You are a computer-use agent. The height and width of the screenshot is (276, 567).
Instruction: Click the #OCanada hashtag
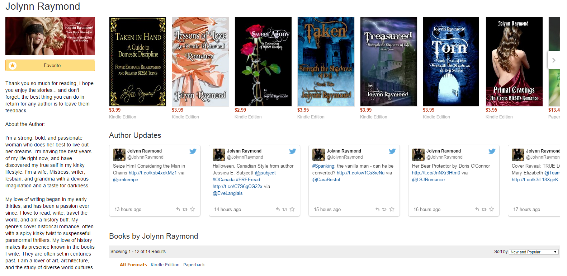pos(223,179)
